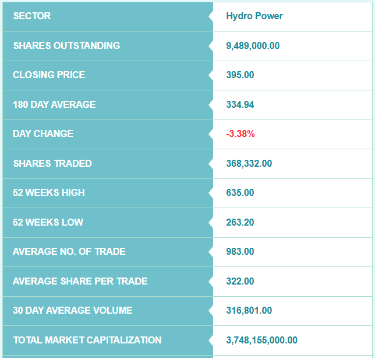Select the 395.00 closing price value

click(x=240, y=75)
